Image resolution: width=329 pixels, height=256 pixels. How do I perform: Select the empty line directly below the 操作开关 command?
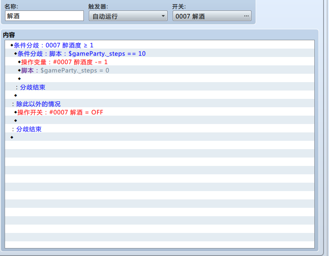click(x=159, y=121)
